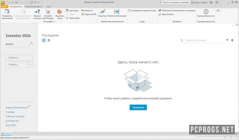The width and height of the screenshot is (239, 140).
Task: Click the Корпоративная сеть globe icon
Action: (206, 12)
